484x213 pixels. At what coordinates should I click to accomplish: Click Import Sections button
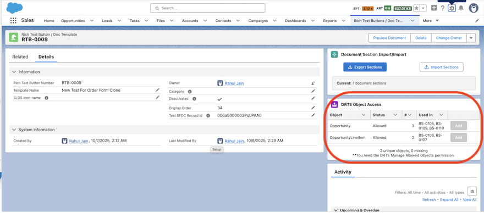coord(442,67)
